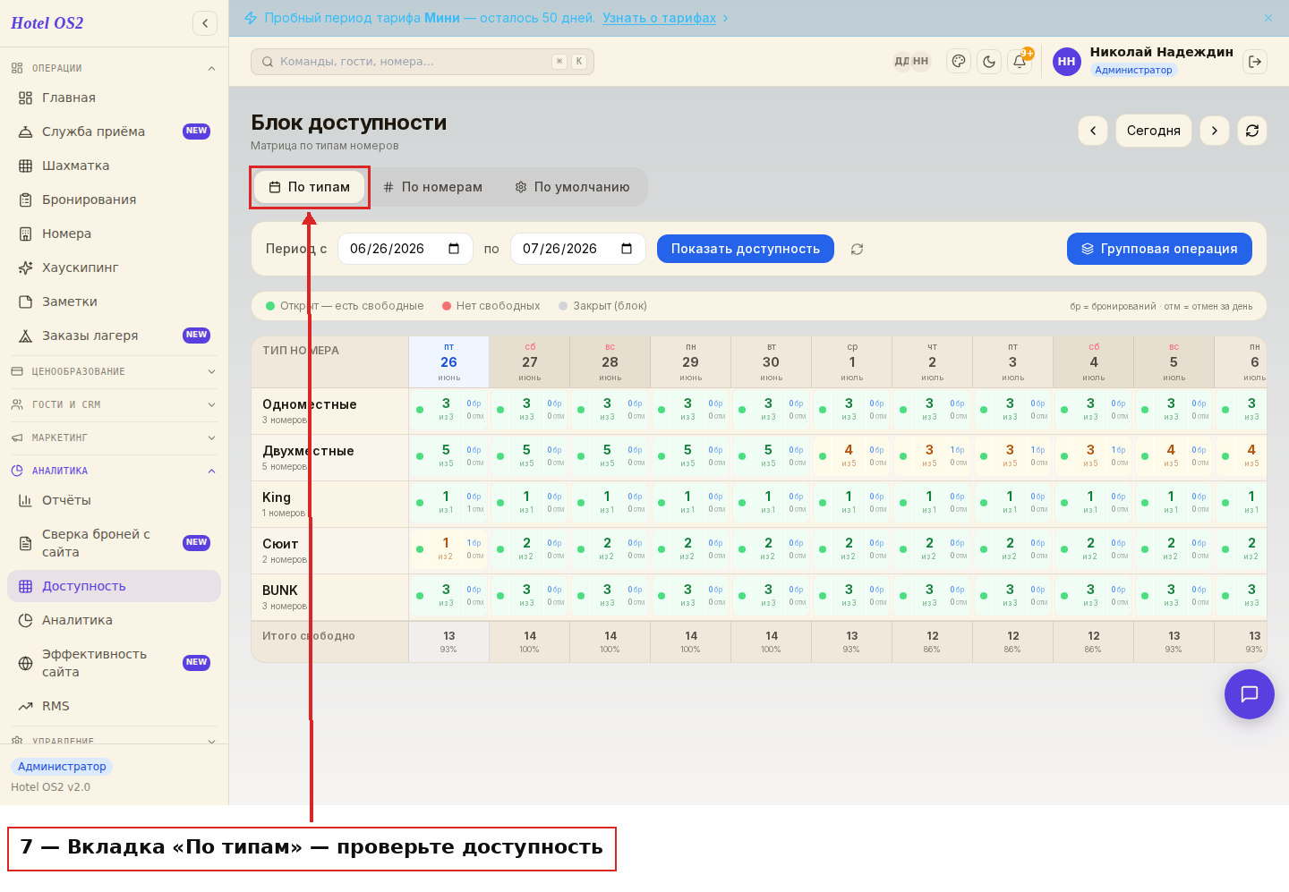Click the Hotel OS2 logo
The width and height of the screenshot is (1289, 892).
[47, 23]
